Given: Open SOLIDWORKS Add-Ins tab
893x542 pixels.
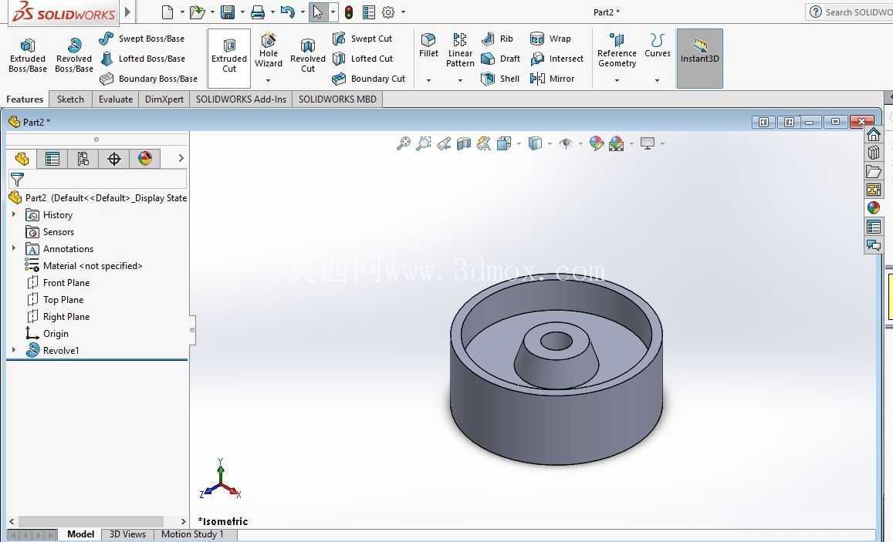Looking at the screenshot, I should point(241,99).
